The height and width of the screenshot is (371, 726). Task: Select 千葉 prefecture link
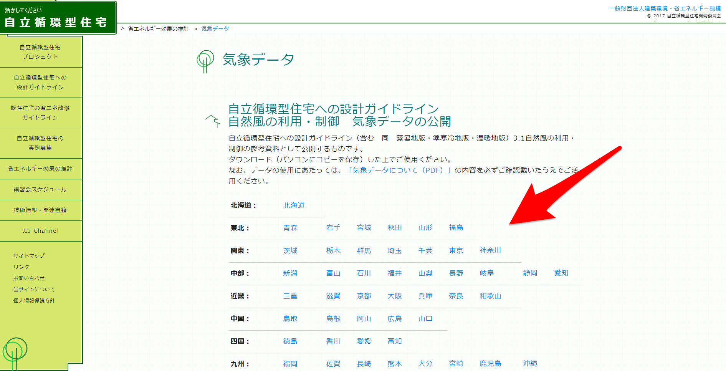click(x=425, y=250)
